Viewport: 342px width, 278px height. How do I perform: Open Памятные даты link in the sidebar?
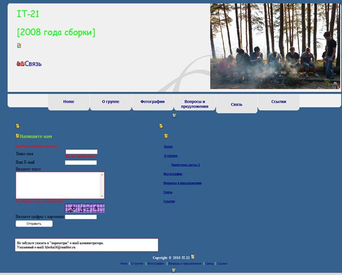click(185, 164)
